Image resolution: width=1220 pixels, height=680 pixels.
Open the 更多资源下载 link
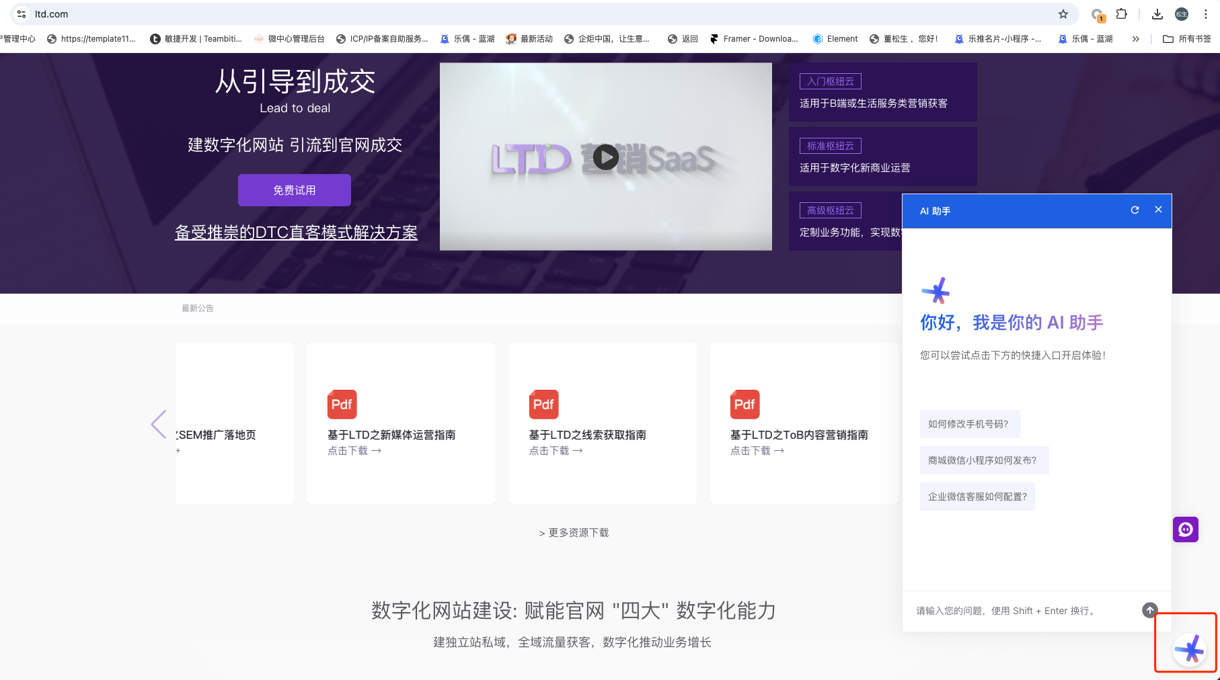574,533
